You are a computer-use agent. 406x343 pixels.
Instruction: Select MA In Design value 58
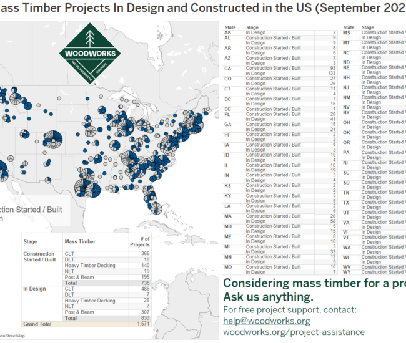333,221
